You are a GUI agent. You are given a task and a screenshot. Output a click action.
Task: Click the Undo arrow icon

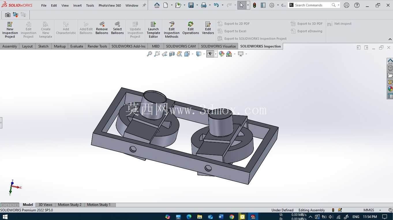[x=216, y=5]
